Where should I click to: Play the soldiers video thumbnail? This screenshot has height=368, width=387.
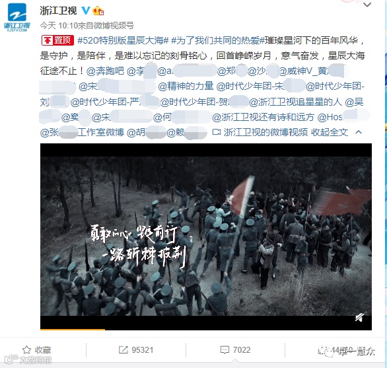[206, 237]
